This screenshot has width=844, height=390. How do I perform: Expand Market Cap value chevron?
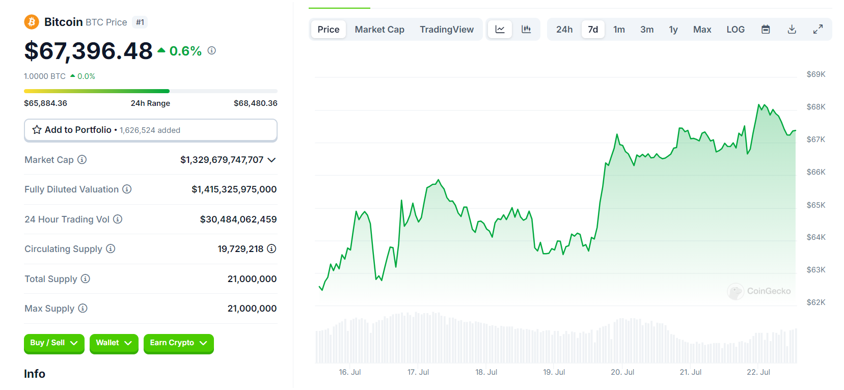pyautogui.click(x=271, y=160)
